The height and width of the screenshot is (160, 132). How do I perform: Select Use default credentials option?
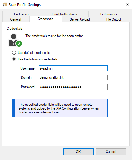(14, 53)
